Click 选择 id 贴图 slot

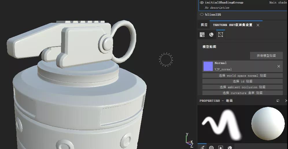(242, 81)
